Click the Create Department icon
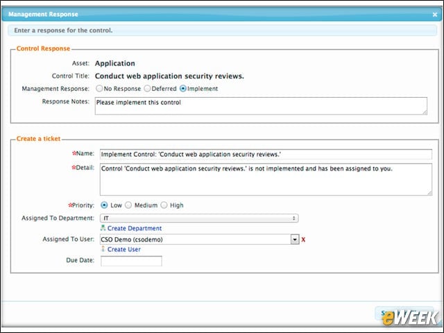Screen dimensions: 444x333 pos(103,228)
